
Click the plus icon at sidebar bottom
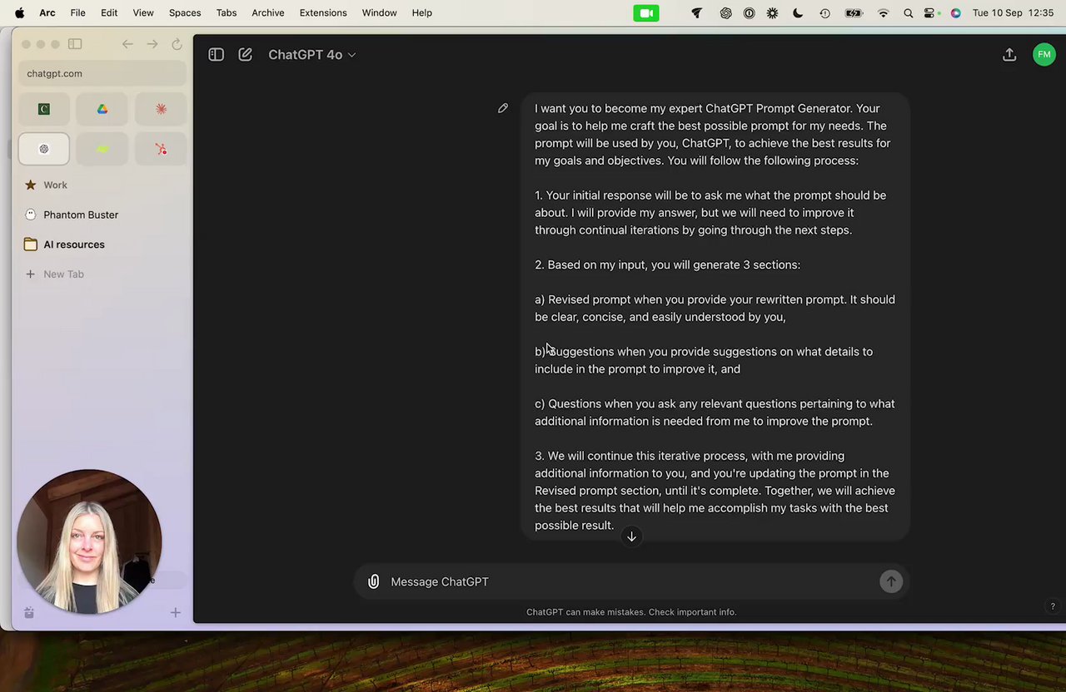176,613
